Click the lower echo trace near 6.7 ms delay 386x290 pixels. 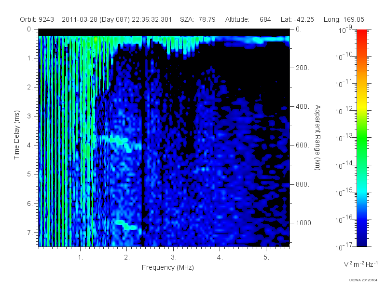pyautogui.click(x=126, y=225)
